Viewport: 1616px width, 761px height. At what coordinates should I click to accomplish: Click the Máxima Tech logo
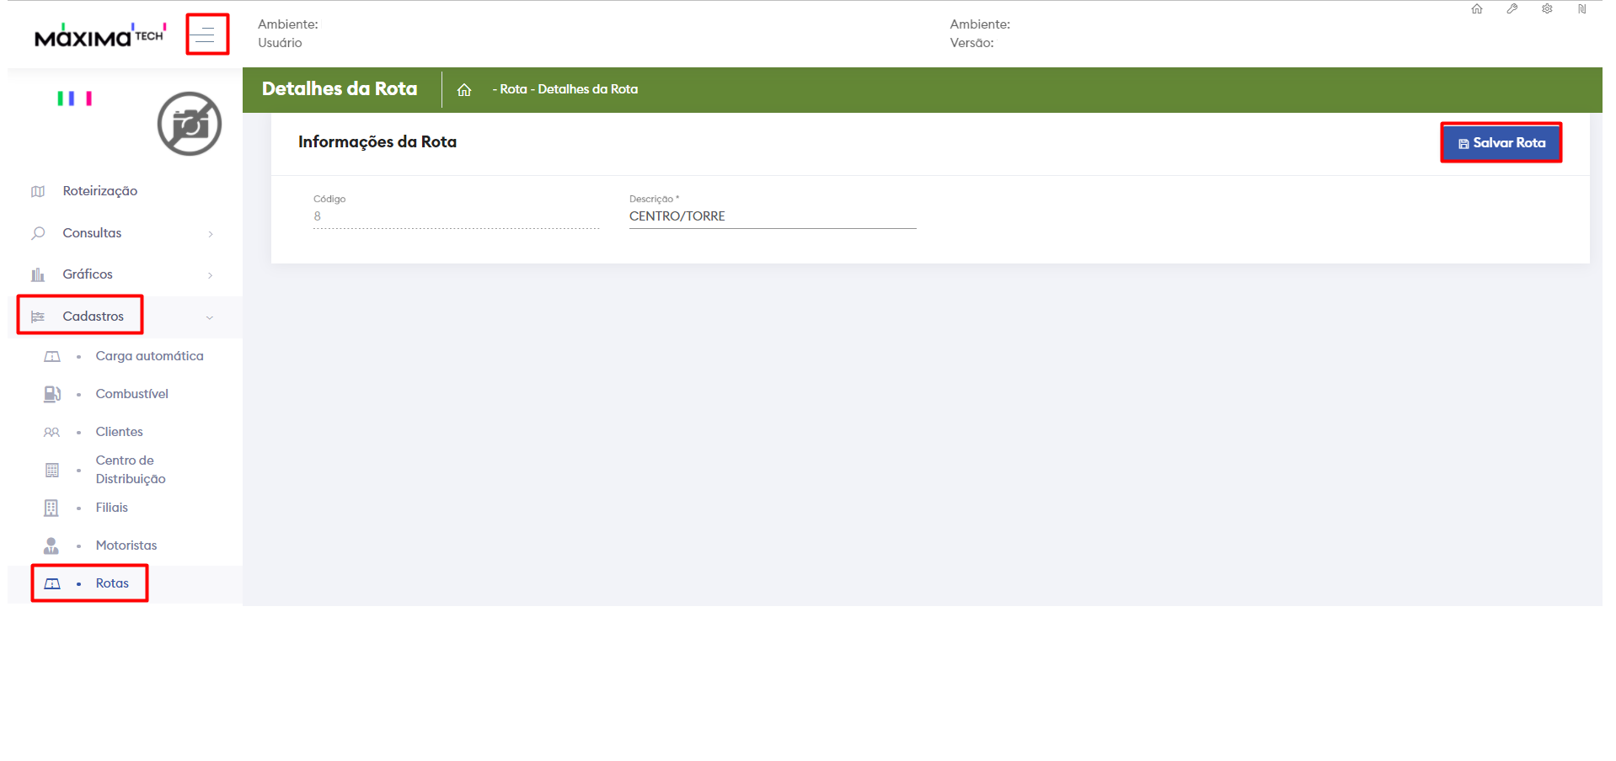pos(100,35)
